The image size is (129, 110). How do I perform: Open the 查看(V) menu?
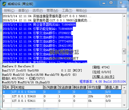[23, 11]
